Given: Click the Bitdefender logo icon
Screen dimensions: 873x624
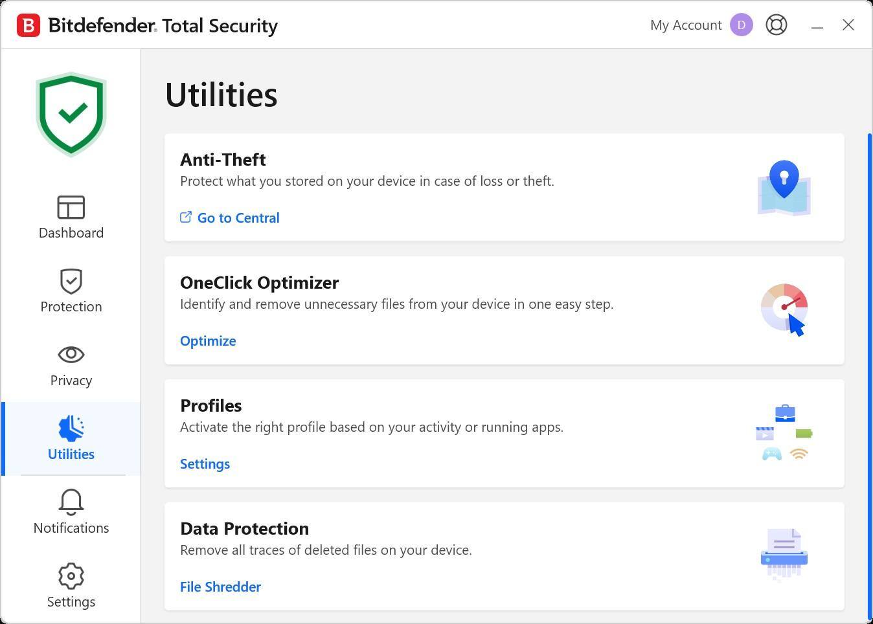Looking at the screenshot, I should click(x=28, y=25).
